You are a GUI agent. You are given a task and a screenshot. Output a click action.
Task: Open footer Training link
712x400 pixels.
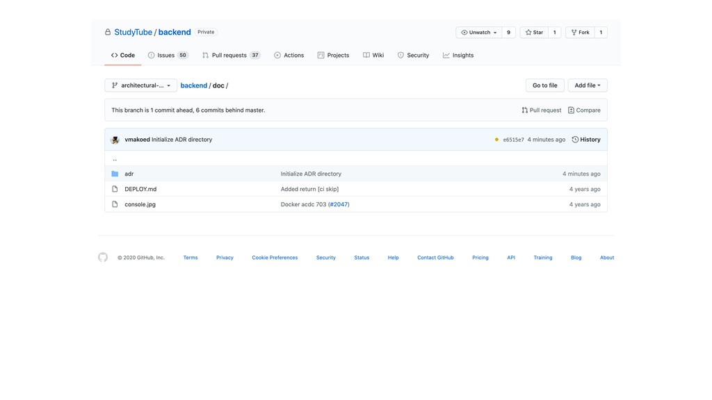coord(543,258)
